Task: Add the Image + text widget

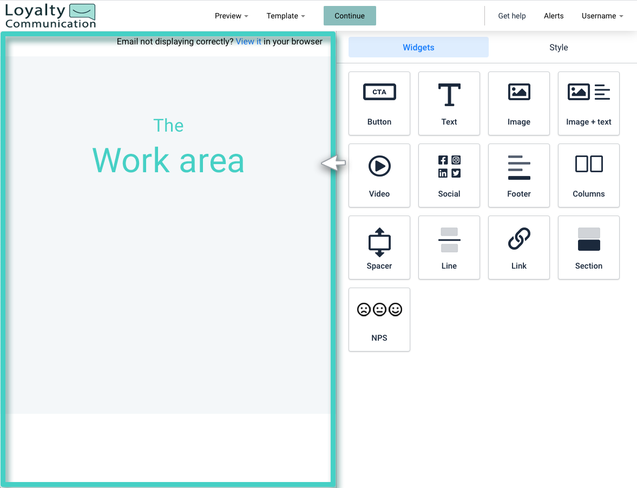Action: click(588, 103)
